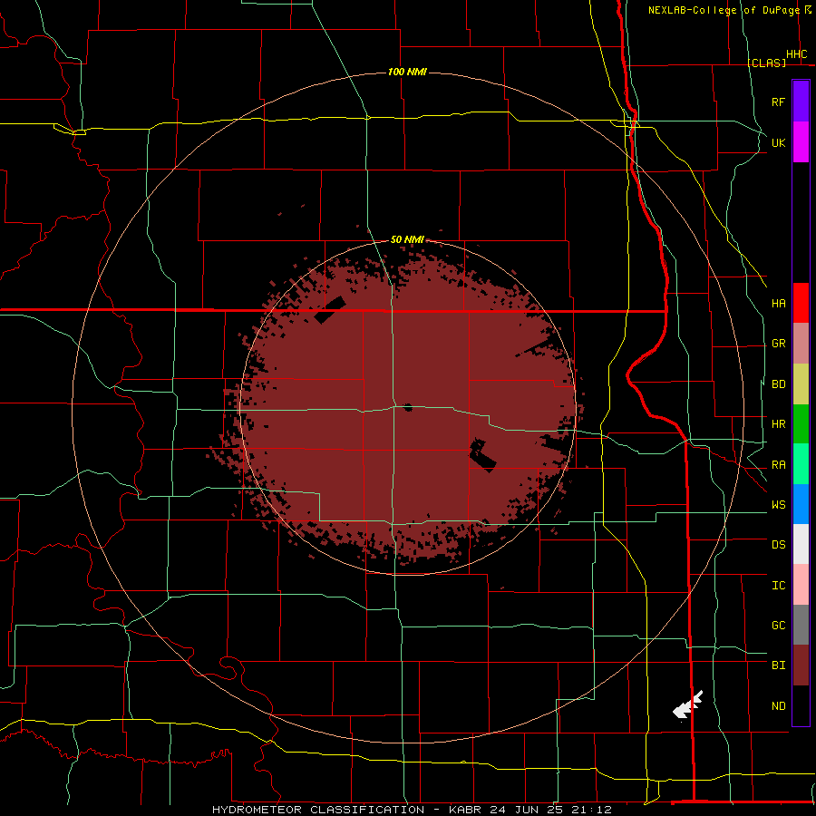
Task: Click the BI dark red legend swatch
Action: point(801,665)
